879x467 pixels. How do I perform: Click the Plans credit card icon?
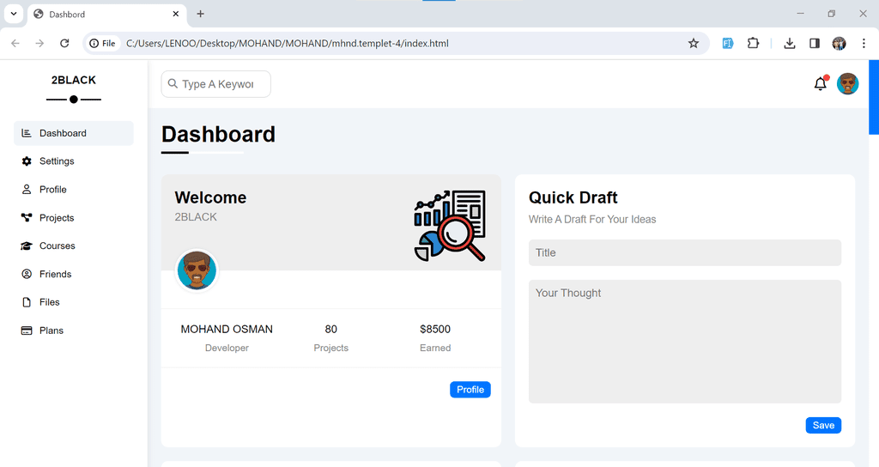tap(27, 331)
